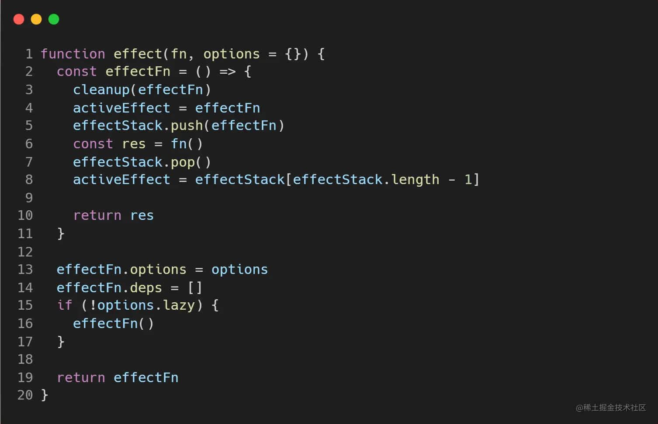Click return effectFn on line 19
This screenshot has height=424, width=658.
point(118,378)
